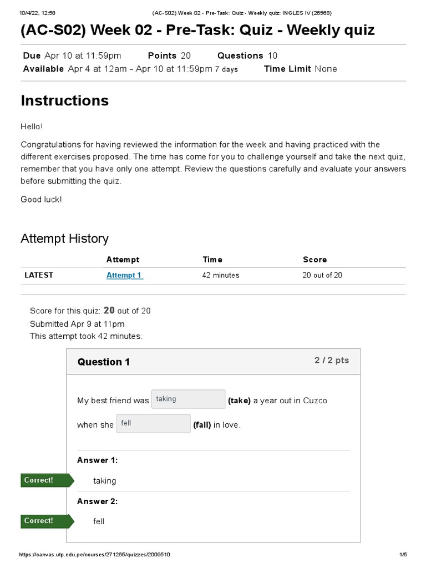Click the Attempt History heading
Viewport: 426px width, 568px height.
tap(64, 239)
